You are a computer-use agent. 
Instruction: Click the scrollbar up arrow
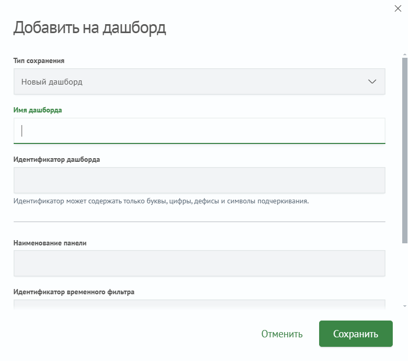405,55
